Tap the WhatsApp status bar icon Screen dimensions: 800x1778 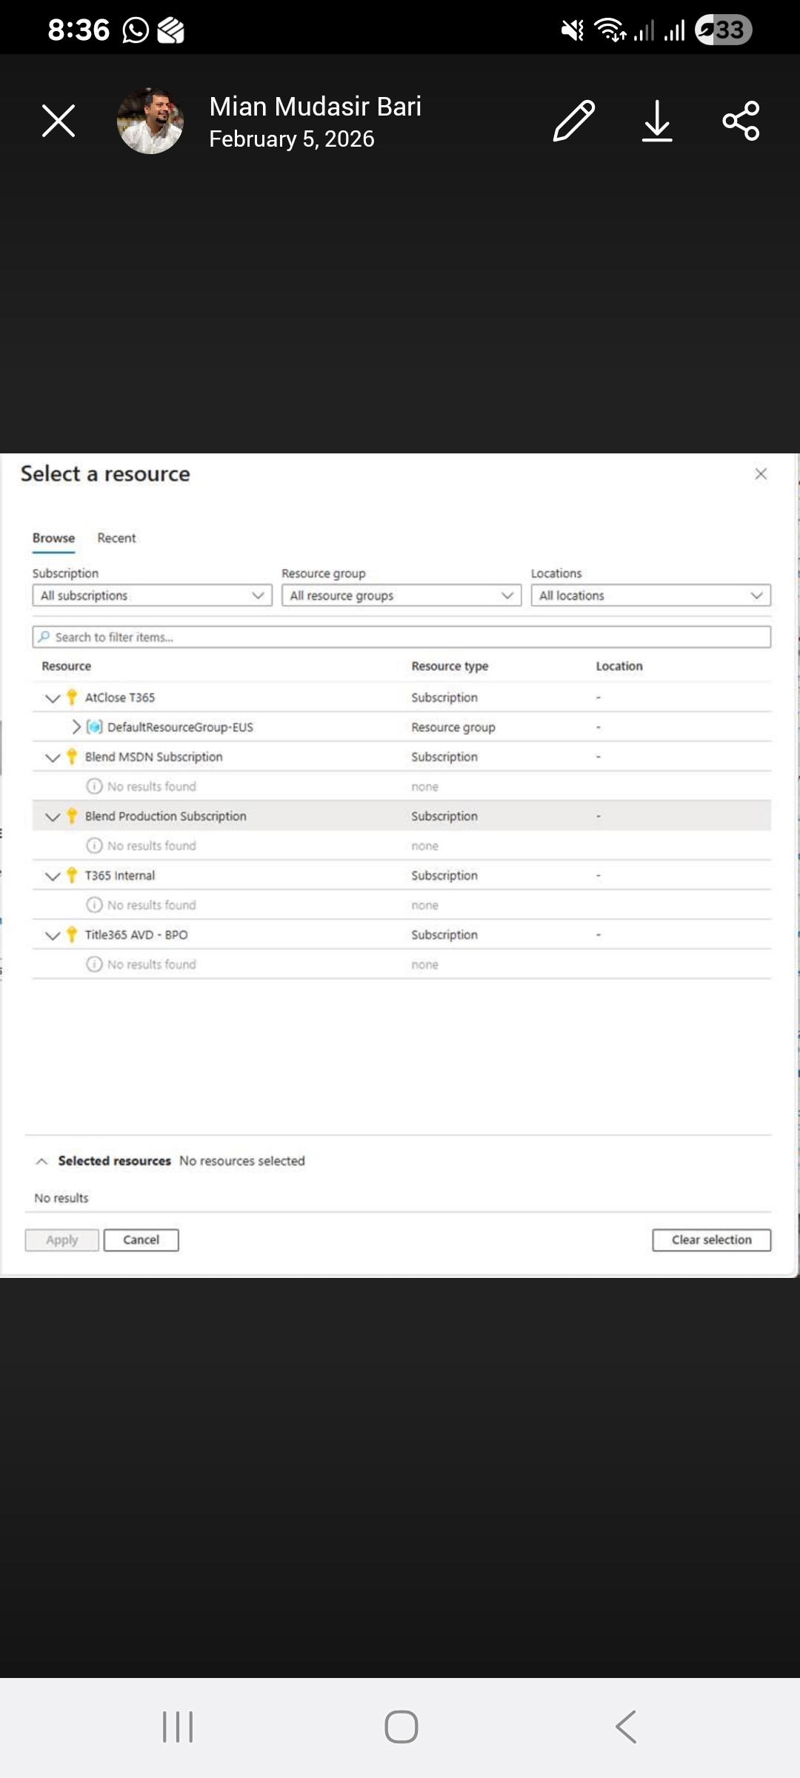click(136, 30)
